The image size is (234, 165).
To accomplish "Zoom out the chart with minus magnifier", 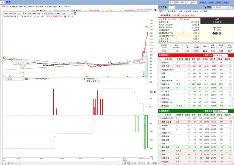I will click(126, 163).
